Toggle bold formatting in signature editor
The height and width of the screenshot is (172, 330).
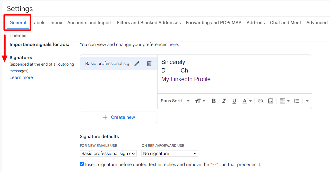(214, 101)
